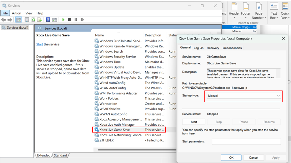Expand the Footer dropdown arrow in Word
The image size is (291, 163).
coord(246,18)
